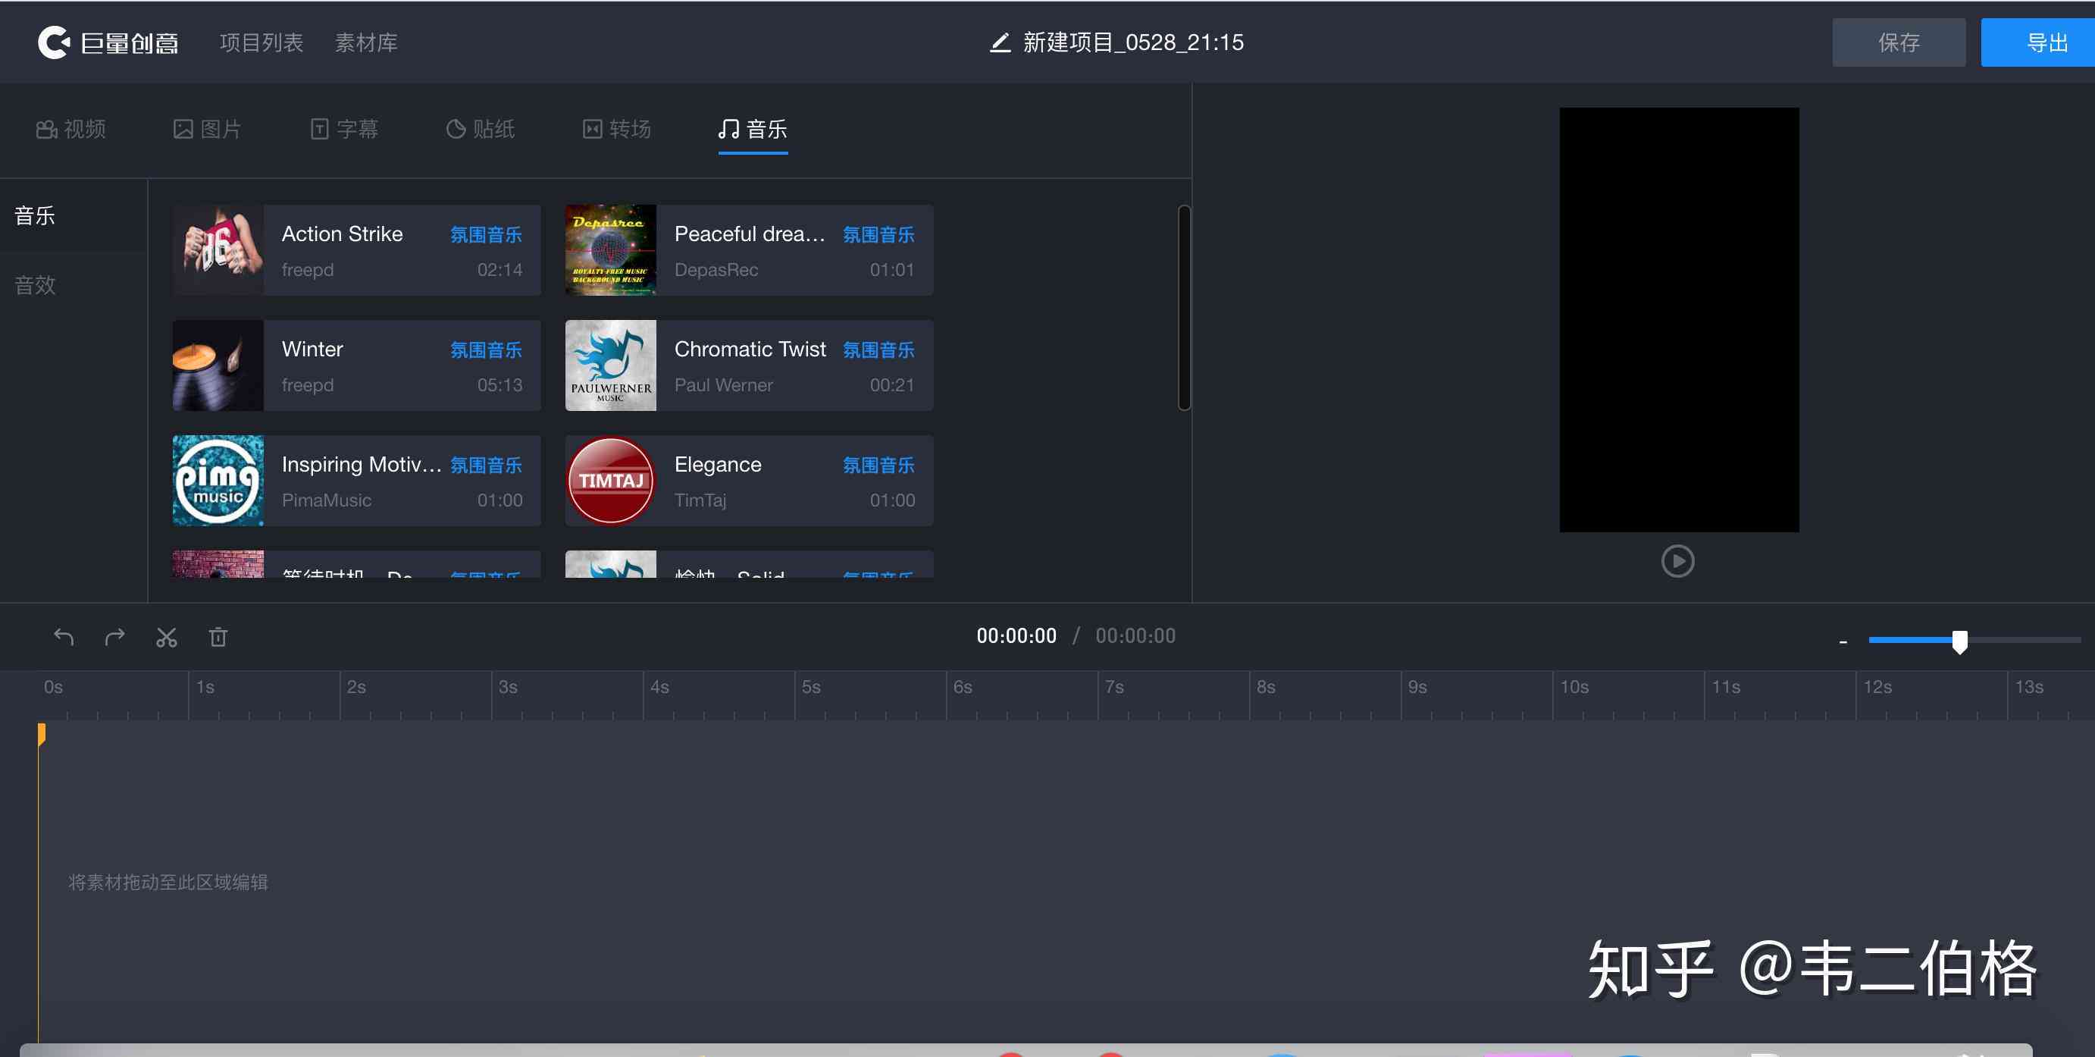
Task: Click the orange playhead marker at 0s
Action: (41, 735)
